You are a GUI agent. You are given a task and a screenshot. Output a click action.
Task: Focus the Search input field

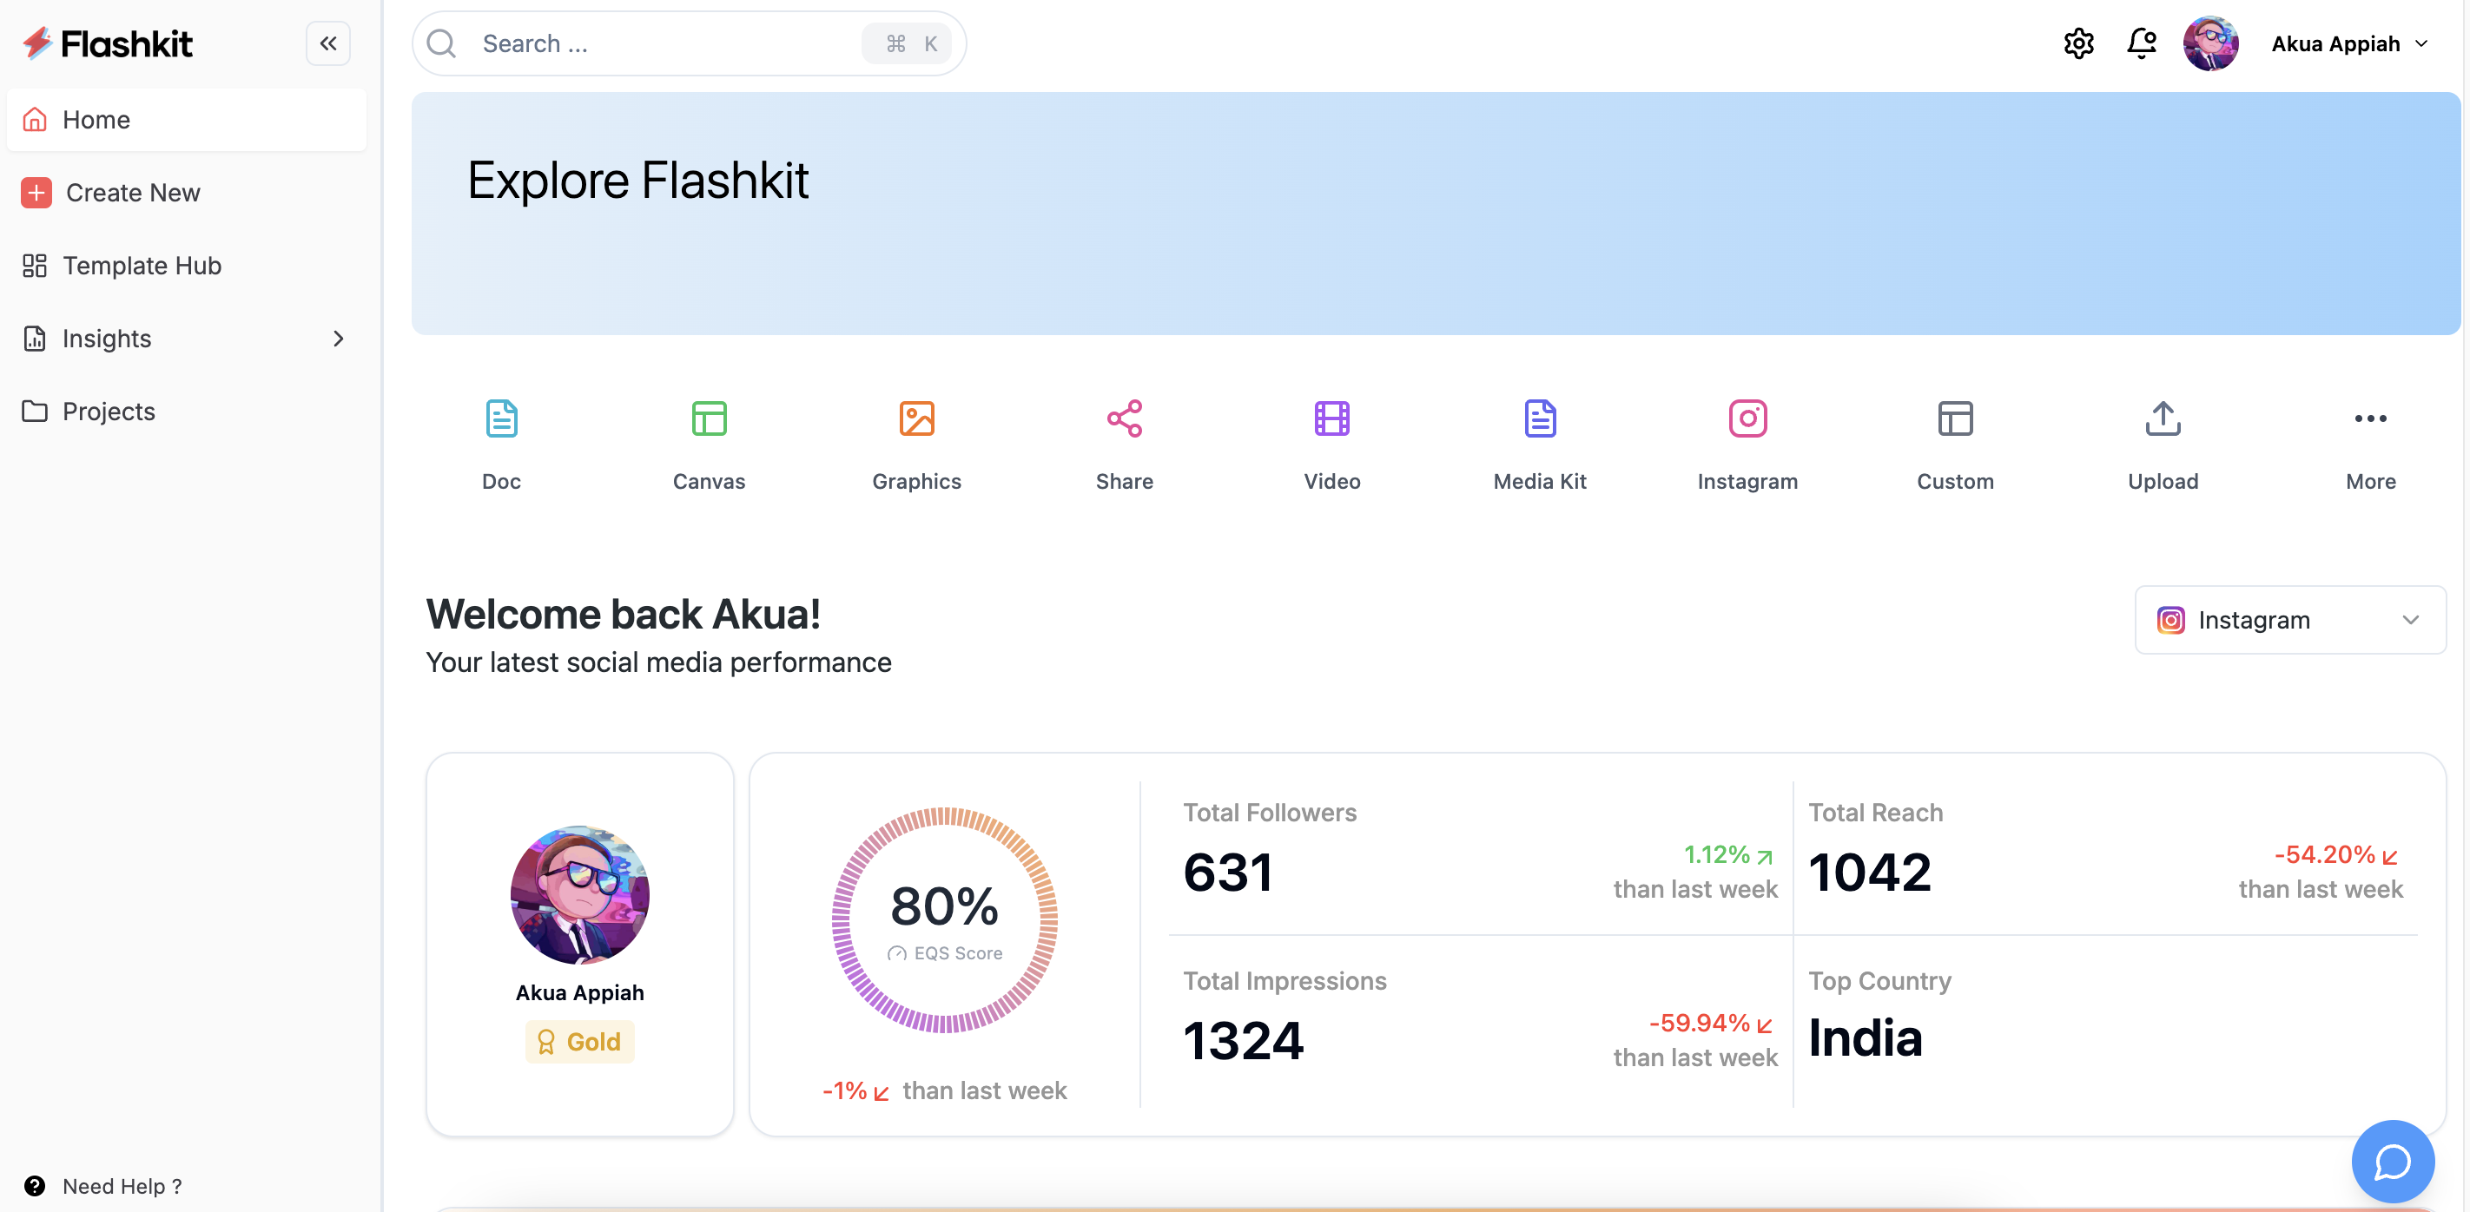coord(689,43)
